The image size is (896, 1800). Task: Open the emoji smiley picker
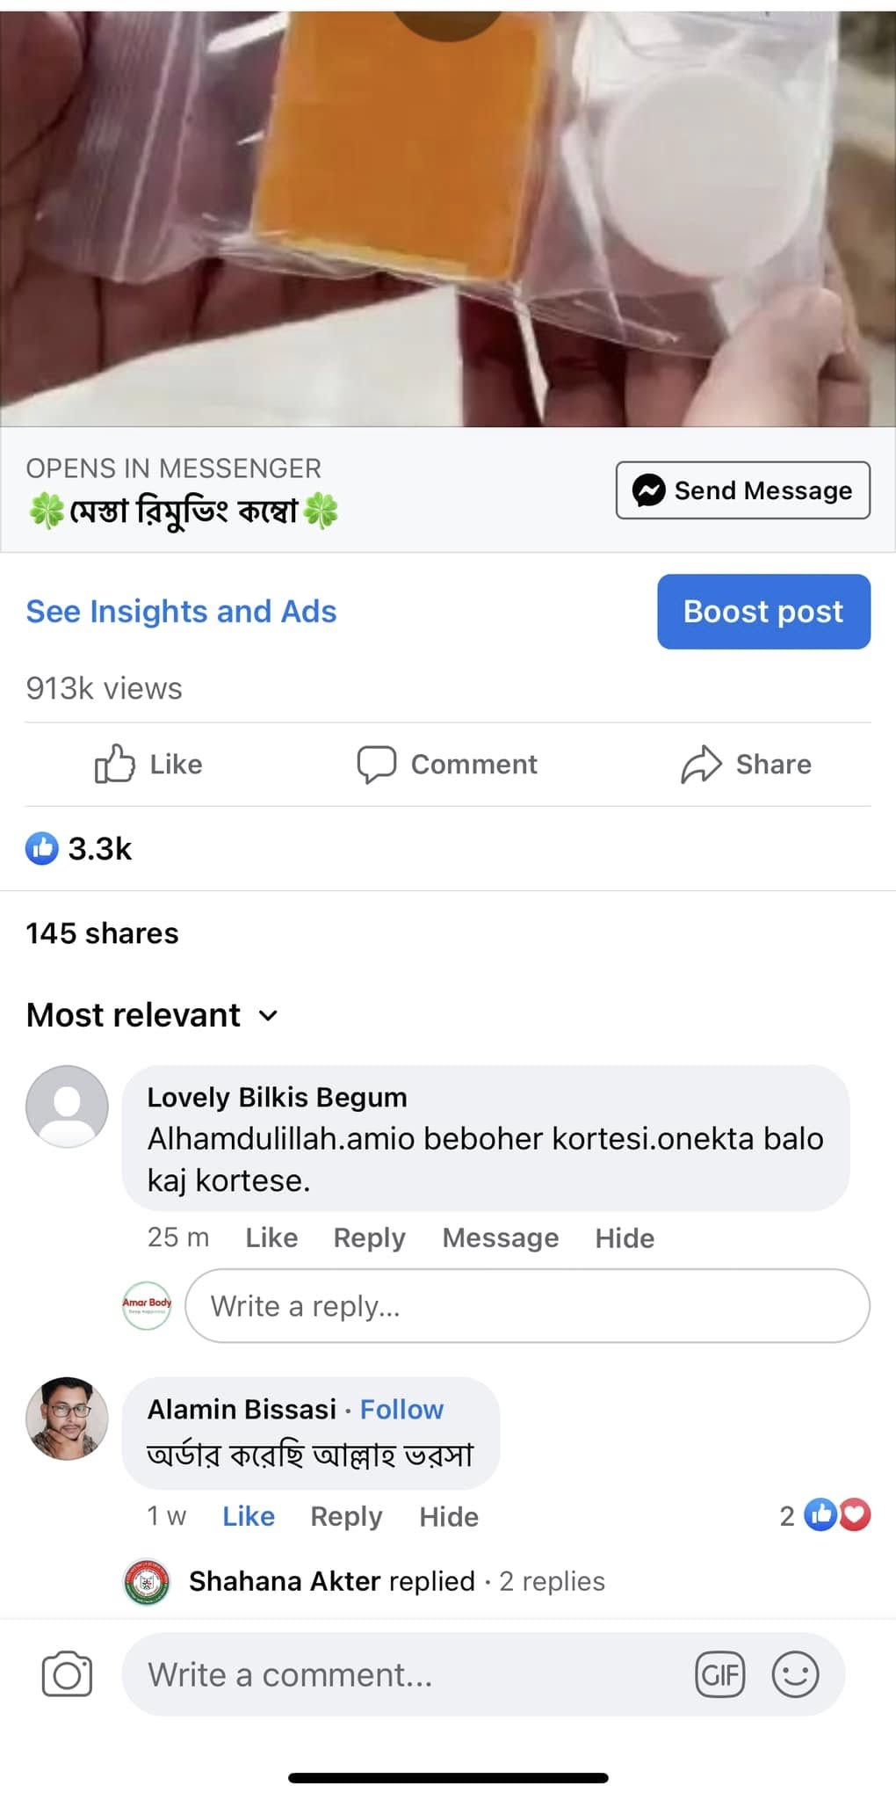coord(795,1674)
